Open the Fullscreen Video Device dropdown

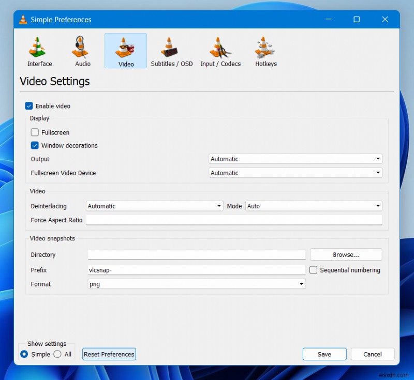coord(378,173)
